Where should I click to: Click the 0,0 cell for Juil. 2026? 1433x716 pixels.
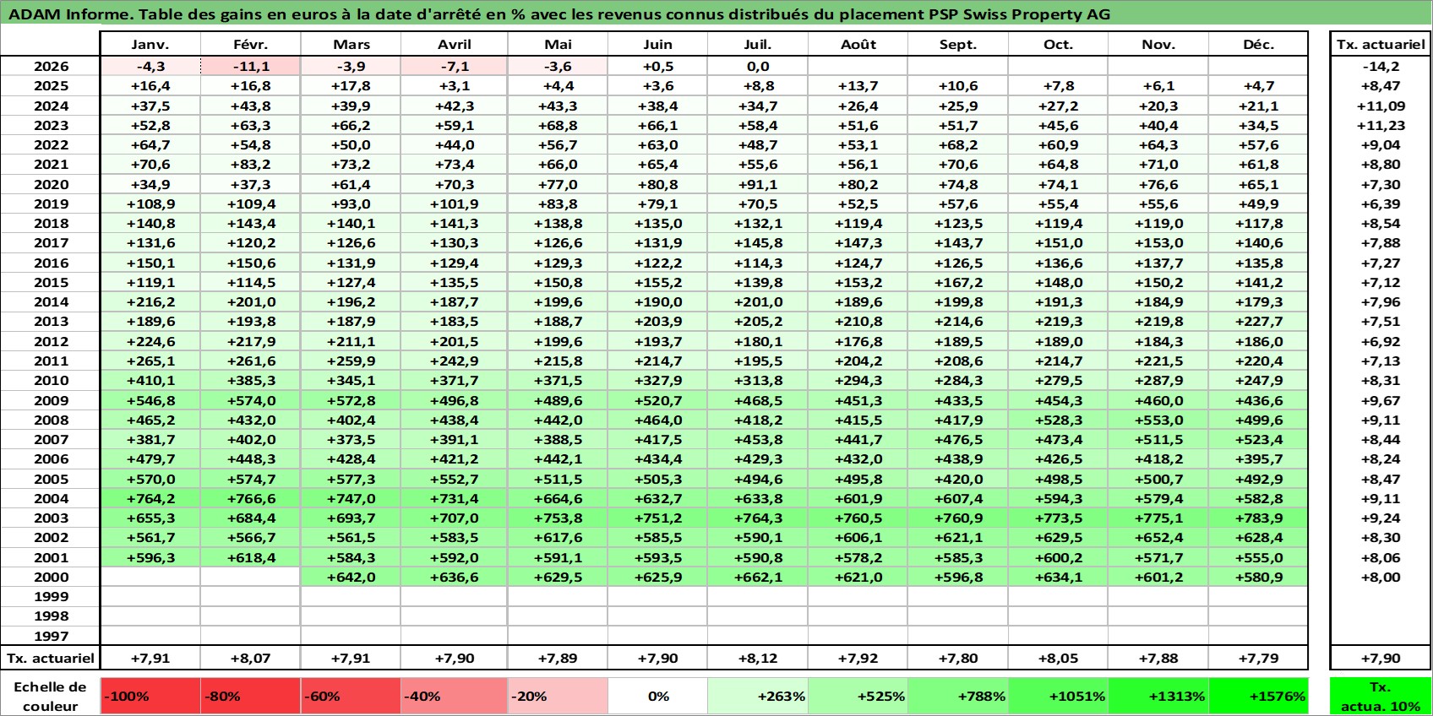(x=758, y=67)
